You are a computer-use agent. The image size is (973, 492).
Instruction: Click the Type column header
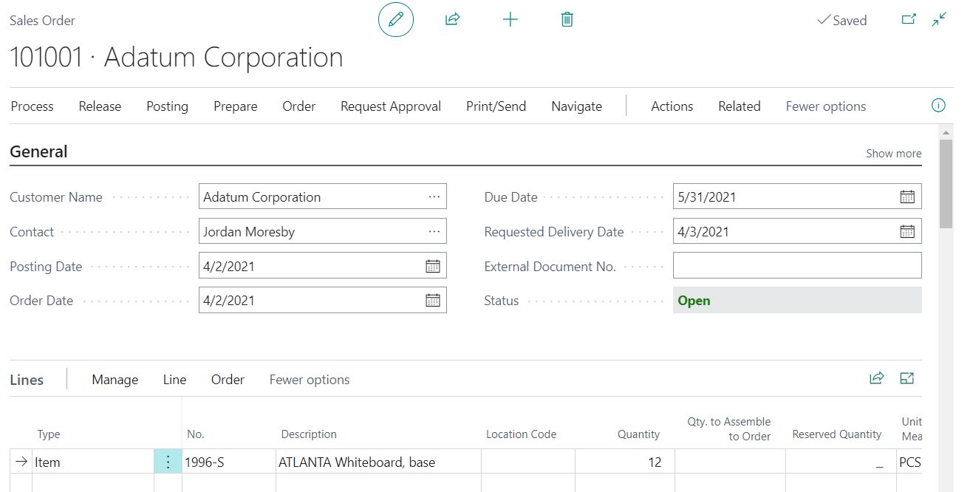point(49,434)
